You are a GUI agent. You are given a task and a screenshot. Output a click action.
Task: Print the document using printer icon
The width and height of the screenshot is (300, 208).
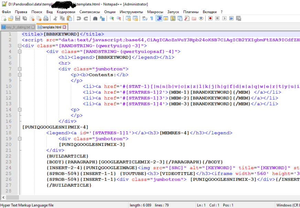46,18
